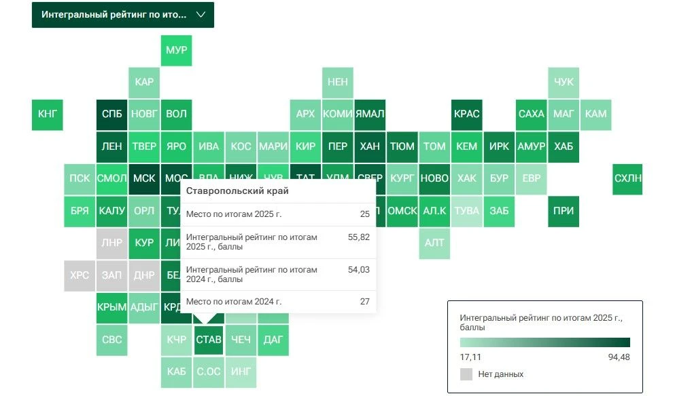The width and height of the screenshot is (675, 396).
Task: Choose the ПРИ Primorye tile
Action: tap(564, 212)
